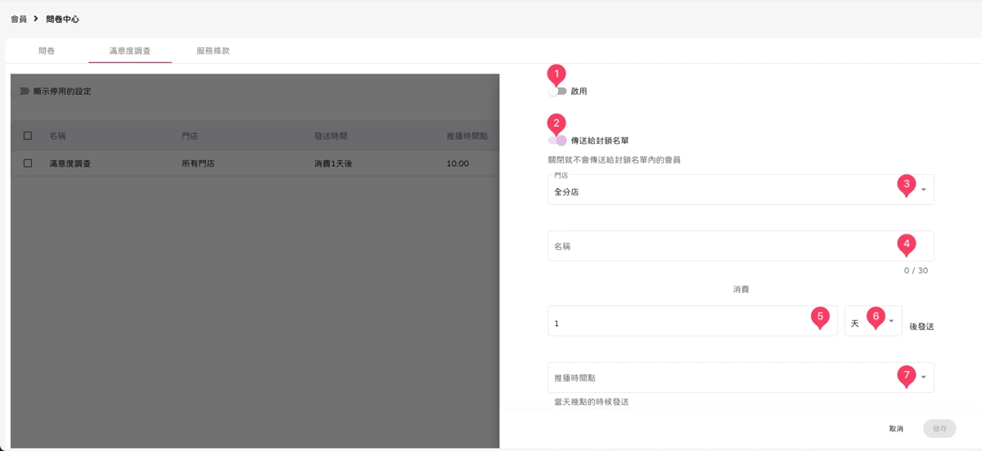
Task: Click the 10:00 table cell
Action: pos(458,163)
